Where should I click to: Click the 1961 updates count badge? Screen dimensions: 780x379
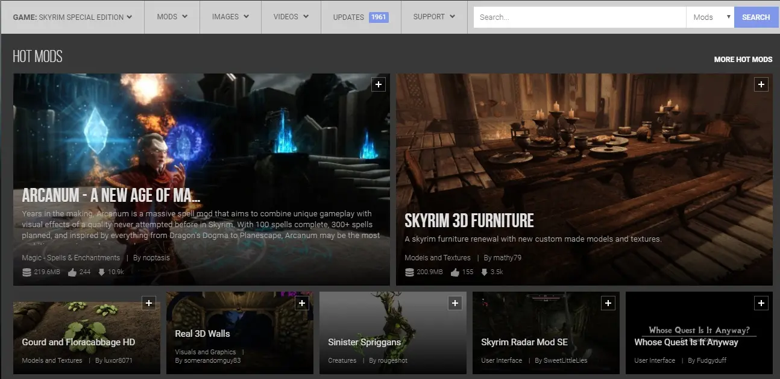point(379,17)
